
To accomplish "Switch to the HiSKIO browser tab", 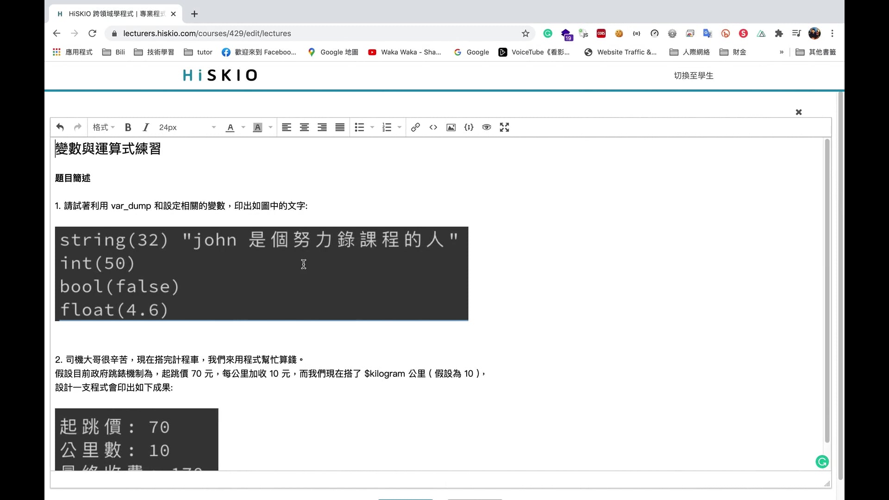I will (x=111, y=14).
